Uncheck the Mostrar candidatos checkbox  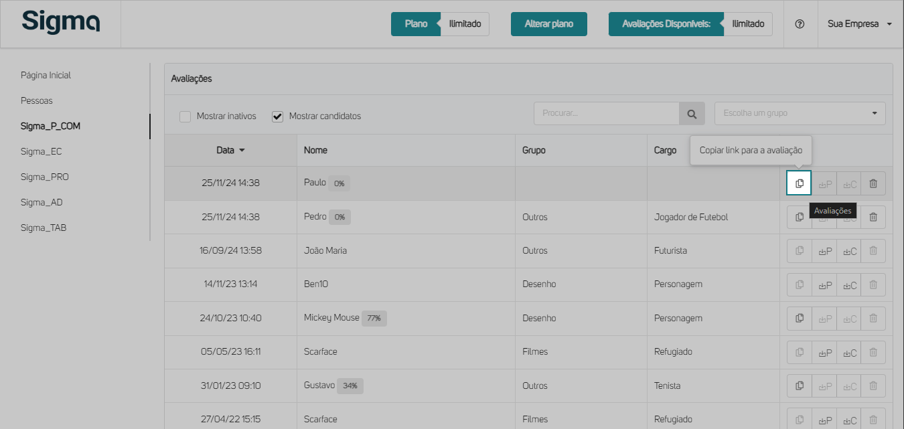pos(278,116)
